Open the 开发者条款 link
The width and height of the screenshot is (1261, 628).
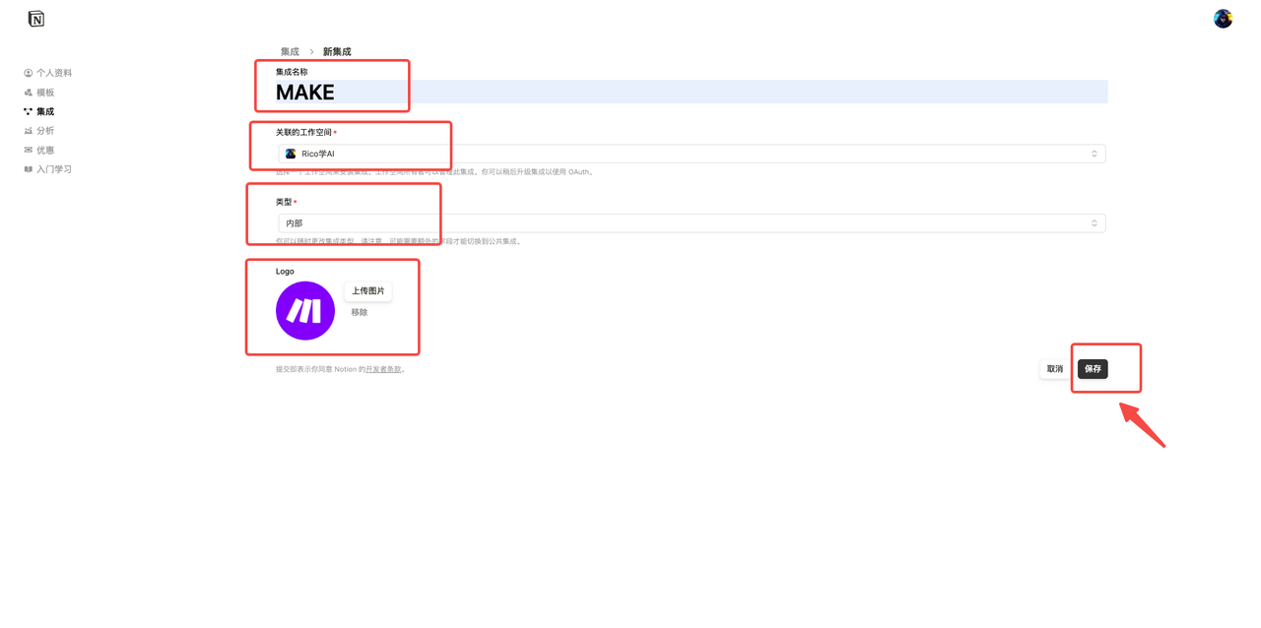pyautogui.click(x=383, y=370)
